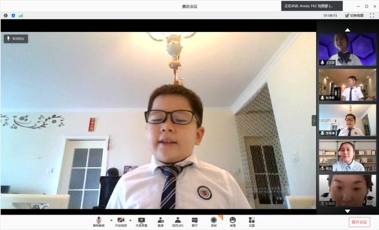The width and height of the screenshot is (379, 230).
Task: Turn on the camera video
Action: coord(121,222)
